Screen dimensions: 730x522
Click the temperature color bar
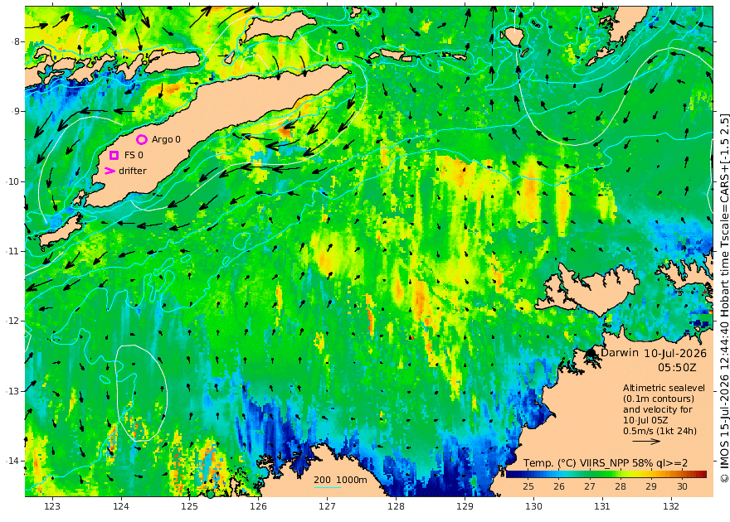click(x=606, y=474)
